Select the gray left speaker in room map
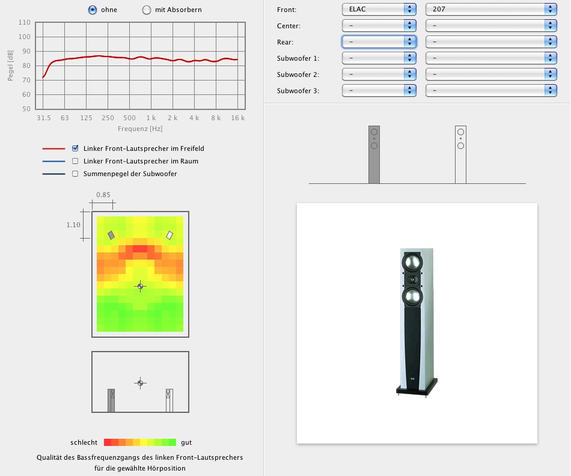 tap(111, 235)
